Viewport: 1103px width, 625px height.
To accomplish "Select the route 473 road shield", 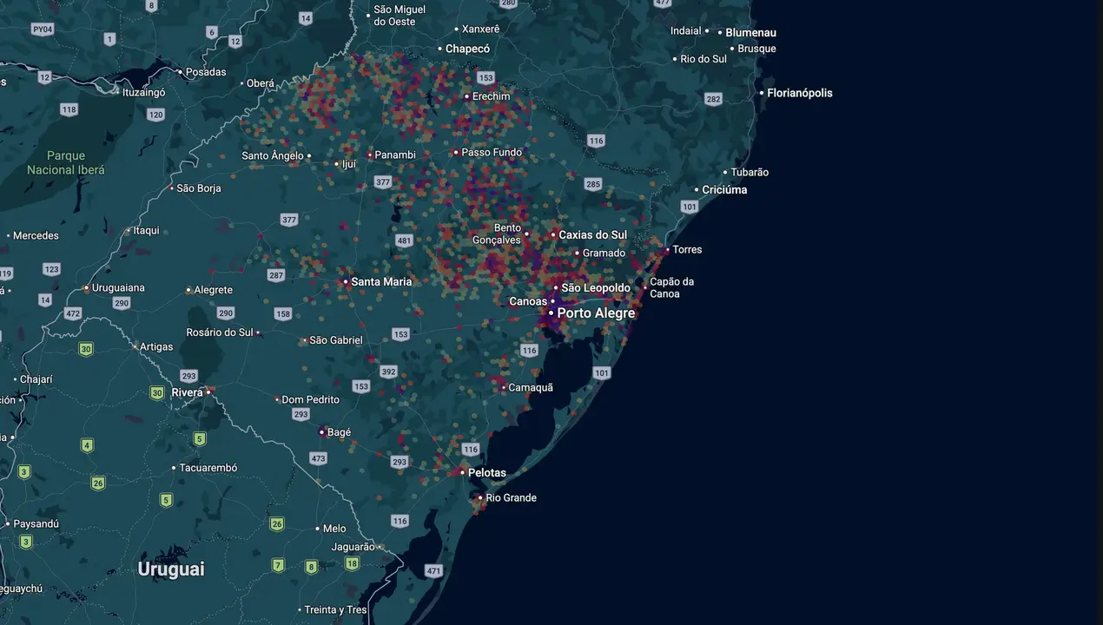I will pyautogui.click(x=318, y=457).
